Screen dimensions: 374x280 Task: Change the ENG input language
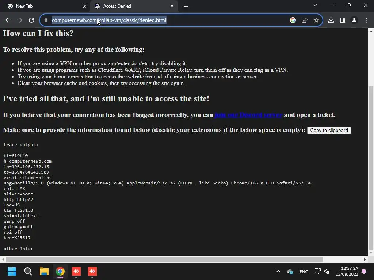click(x=304, y=271)
